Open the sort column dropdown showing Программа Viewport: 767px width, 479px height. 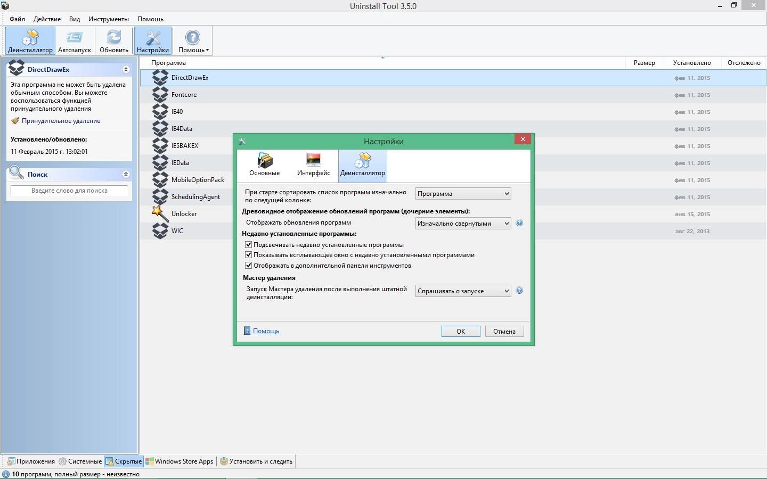pyautogui.click(x=463, y=194)
